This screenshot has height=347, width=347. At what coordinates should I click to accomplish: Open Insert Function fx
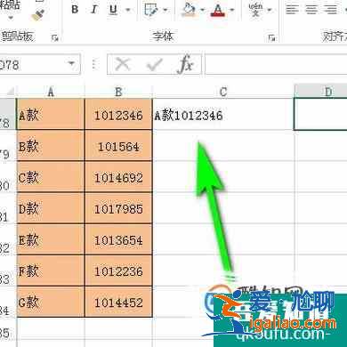point(185,64)
